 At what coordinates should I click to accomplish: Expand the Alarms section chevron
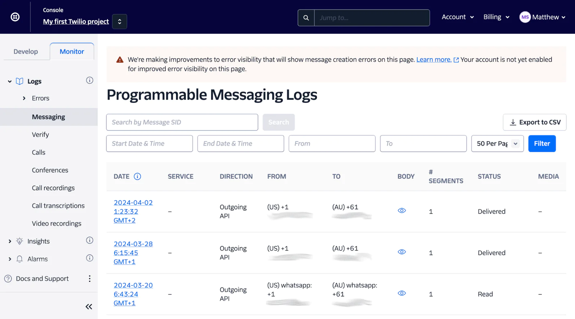tap(10, 259)
